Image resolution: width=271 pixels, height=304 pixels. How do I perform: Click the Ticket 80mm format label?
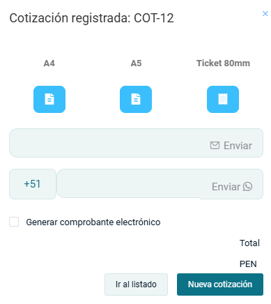pos(223,63)
